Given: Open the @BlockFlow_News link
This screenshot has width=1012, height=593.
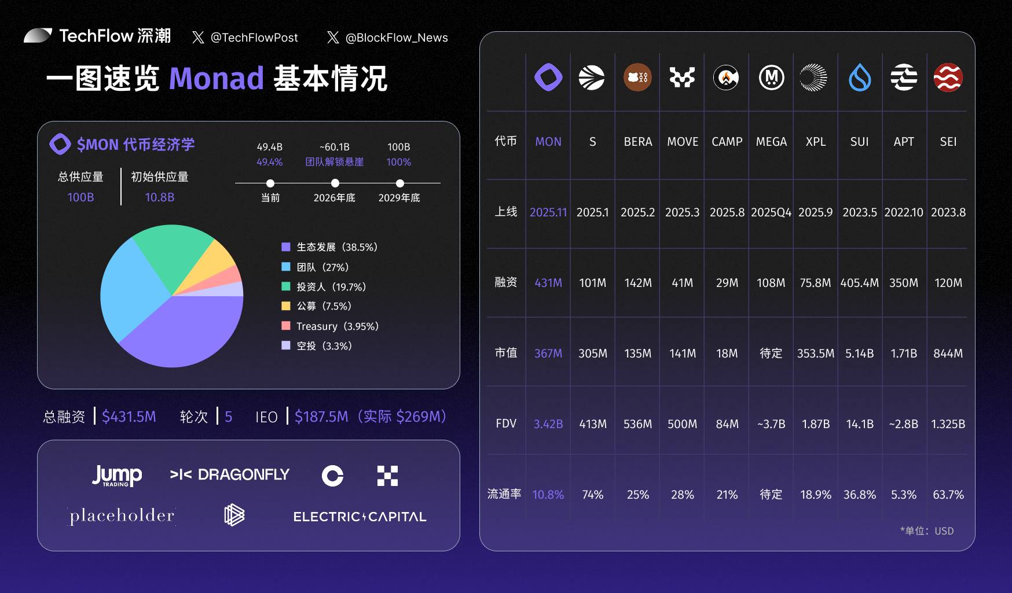Looking at the screenshot, I should click(x=396, y=37).
